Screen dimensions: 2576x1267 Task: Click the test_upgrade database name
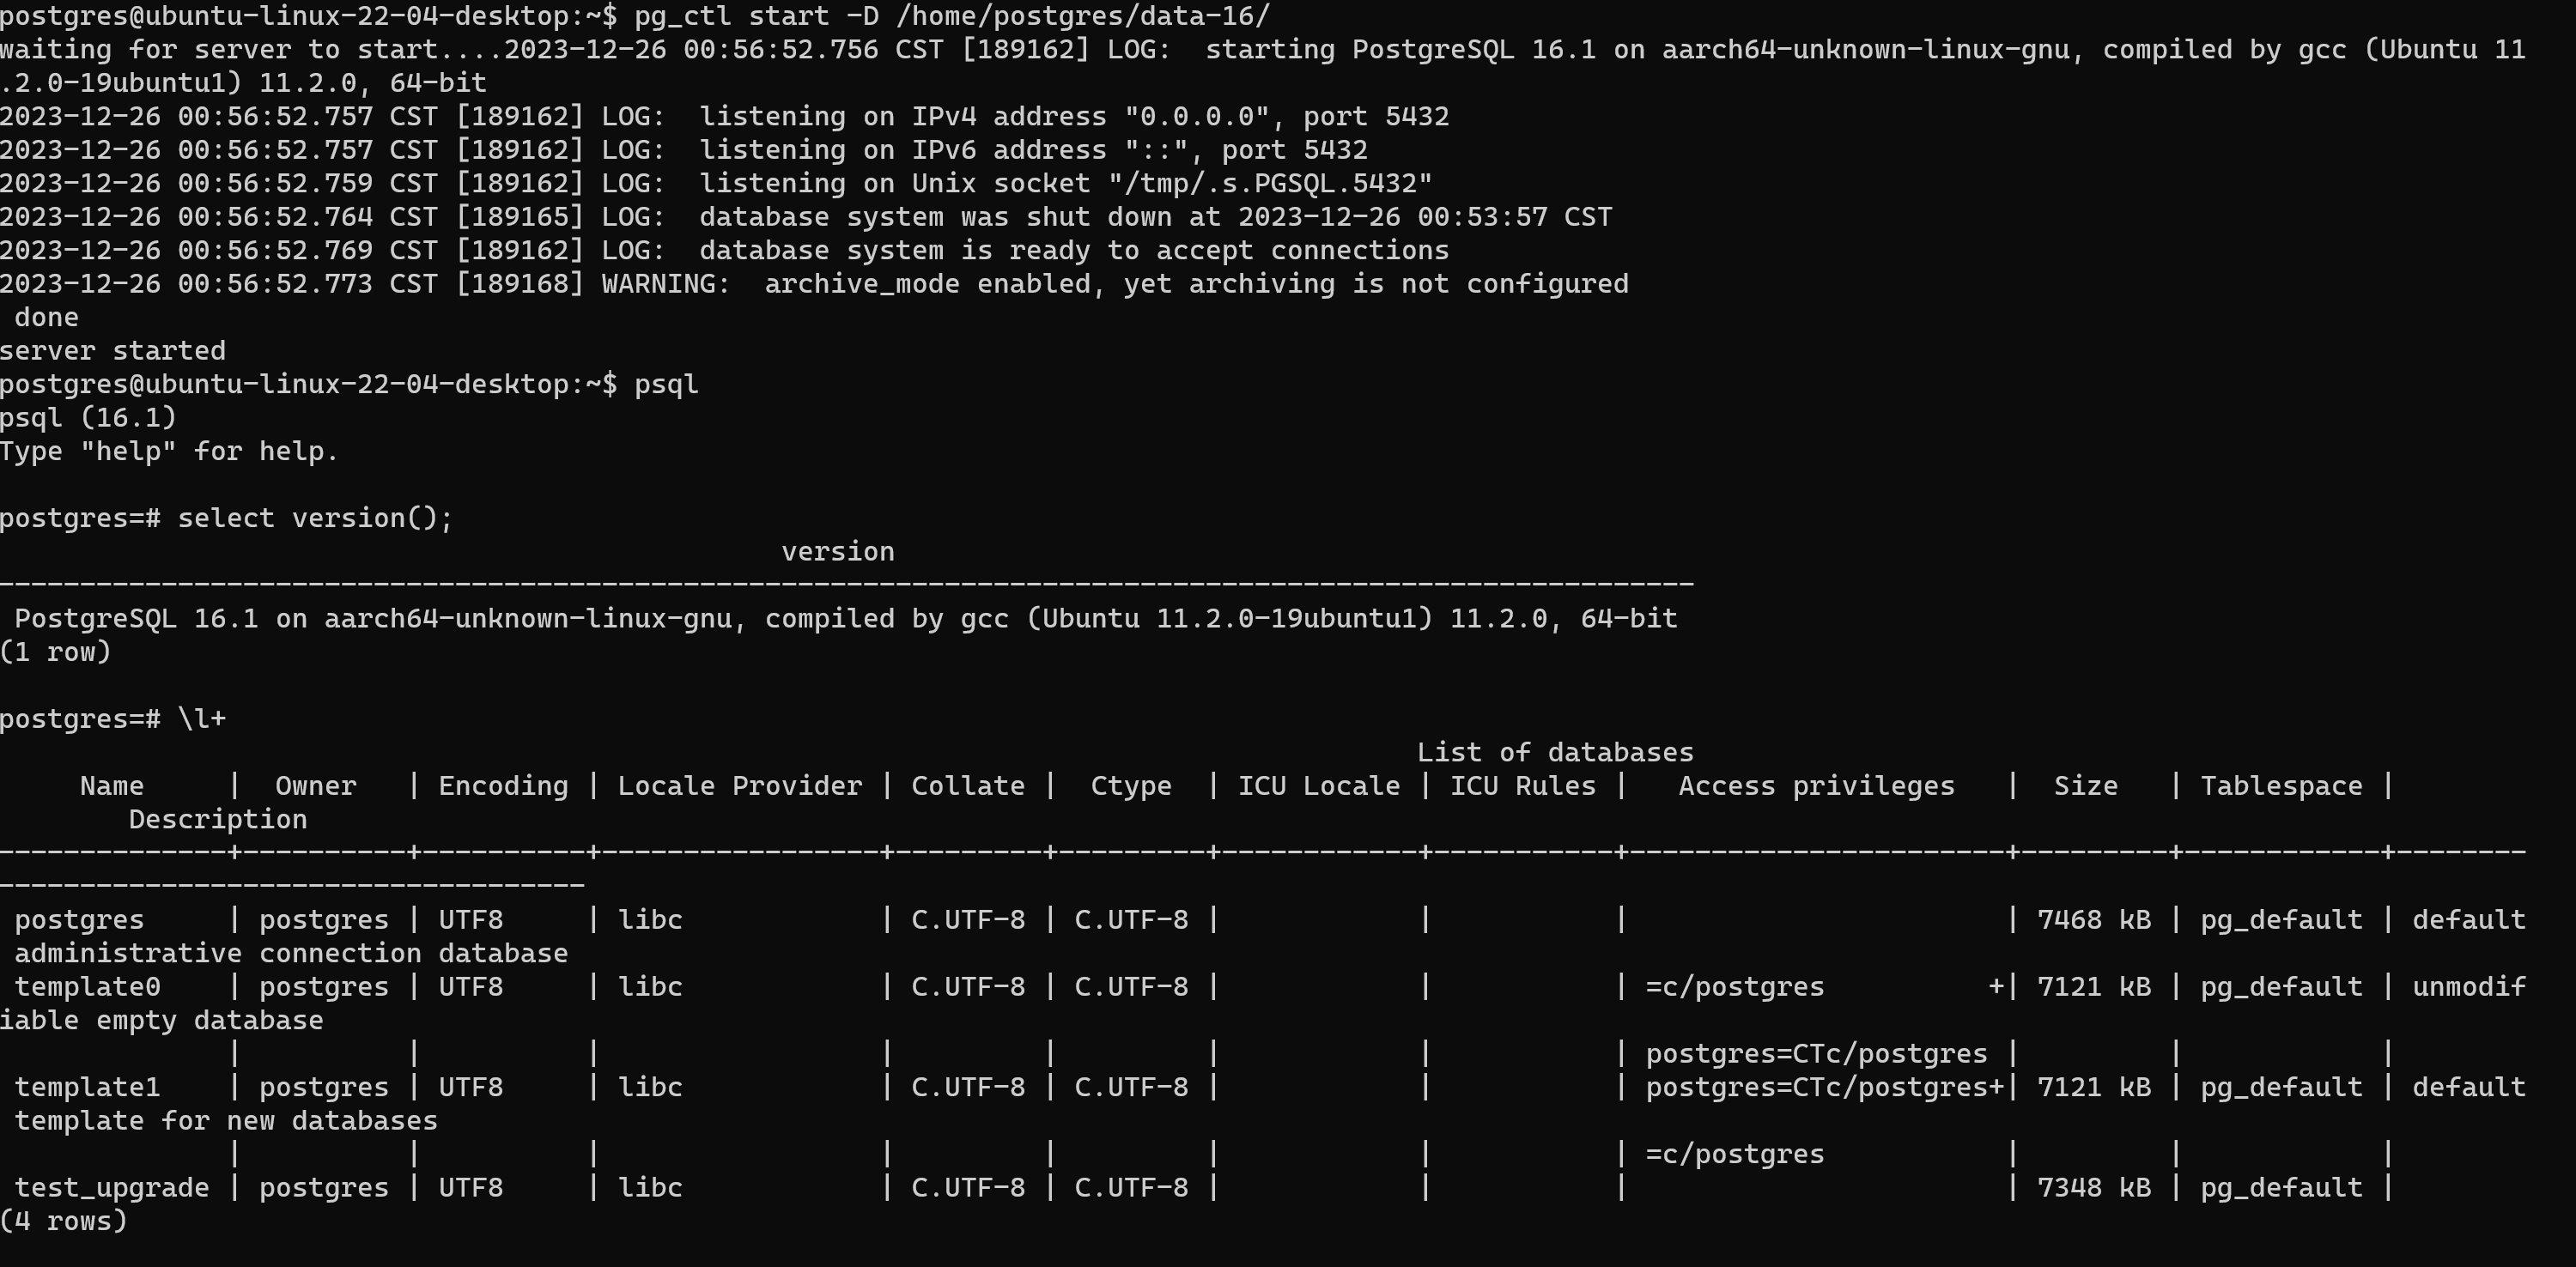pos(112,1188)
